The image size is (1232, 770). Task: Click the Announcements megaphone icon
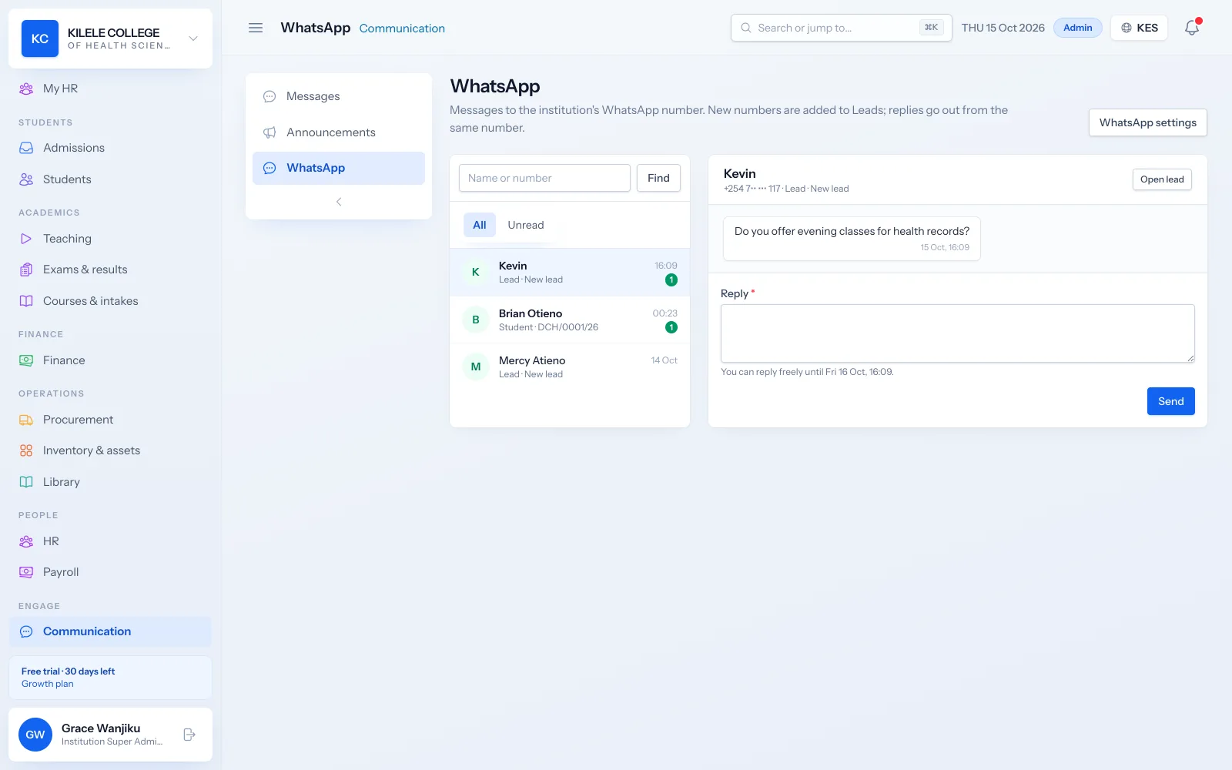click(269, 132)
